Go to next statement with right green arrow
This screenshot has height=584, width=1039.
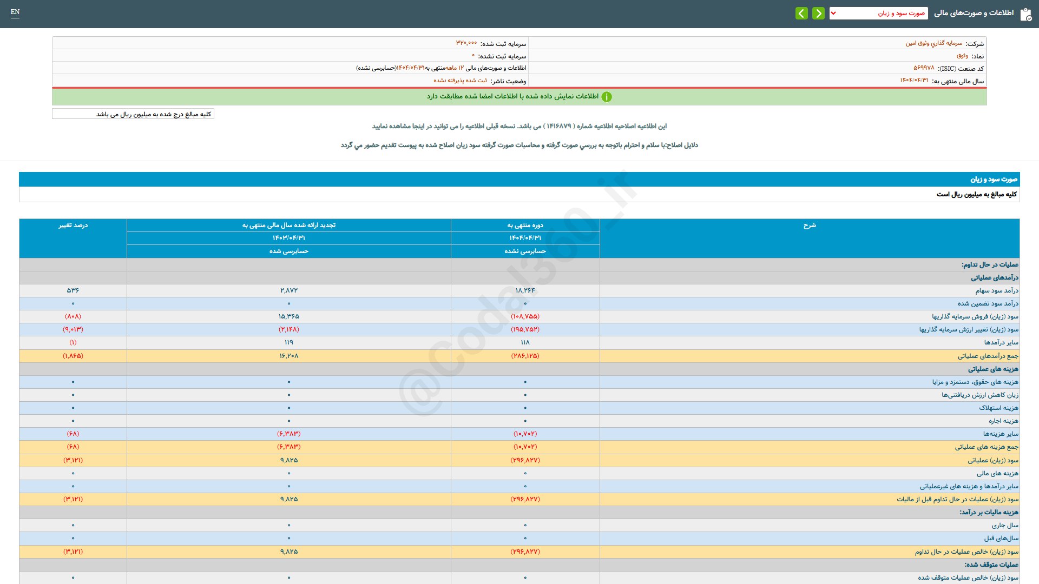coord(818,13)
